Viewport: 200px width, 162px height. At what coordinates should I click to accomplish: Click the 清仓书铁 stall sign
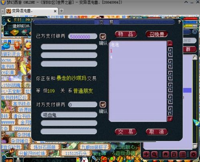(x=22, y=116)
